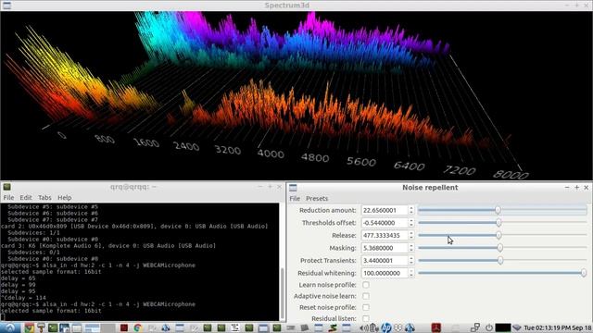593x333 pixels.
Task: Click the Protect Transients slider handle
Action: [500, 261]
